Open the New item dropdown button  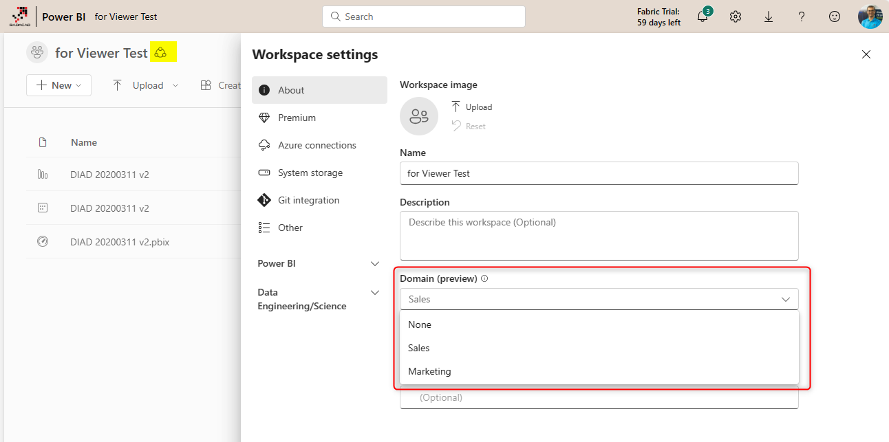59,85
